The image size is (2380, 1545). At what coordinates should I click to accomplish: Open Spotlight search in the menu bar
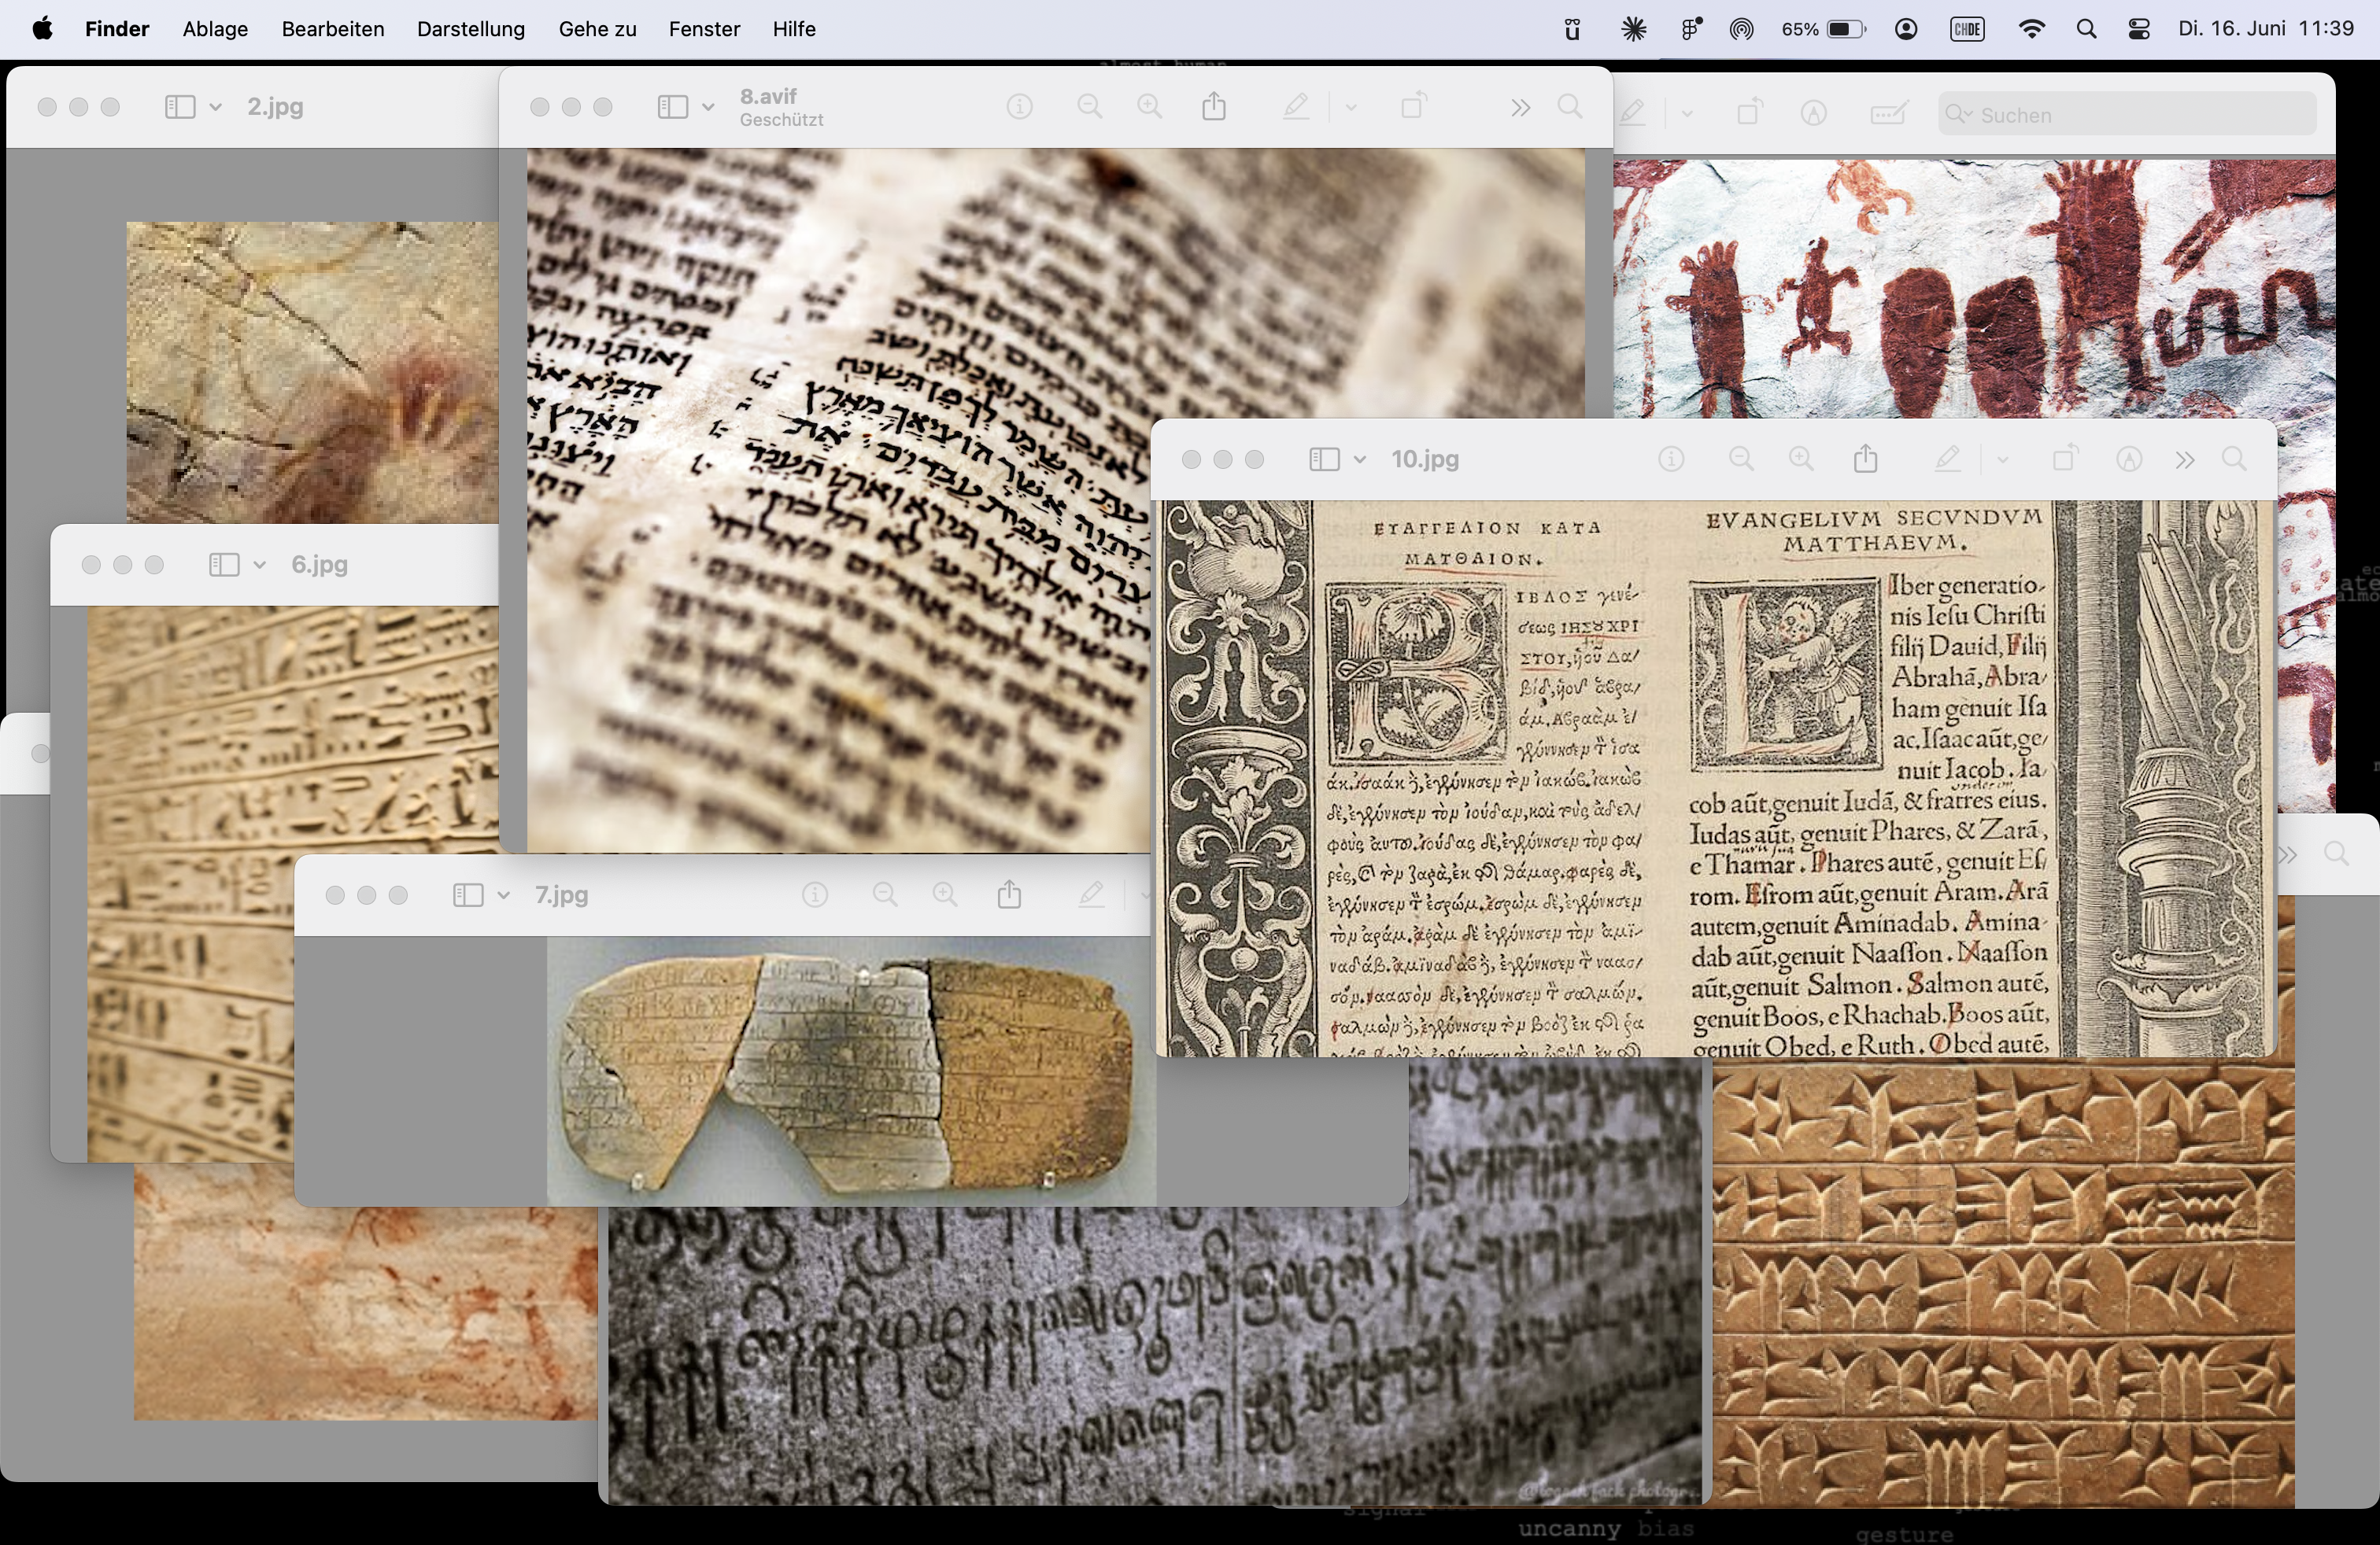(2086, 29)
